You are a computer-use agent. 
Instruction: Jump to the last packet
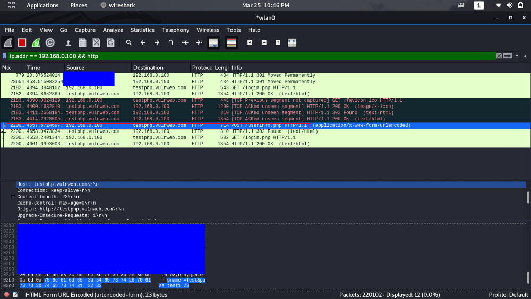199,42
